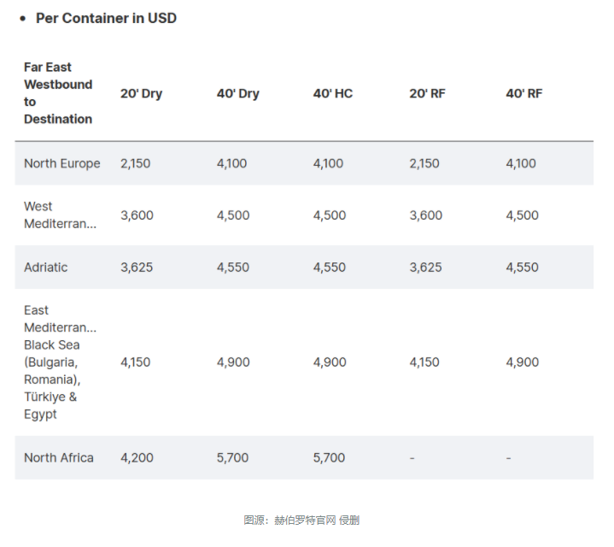Image resolution: width=614 pixels, height=547 pixels.
Task: Select the '40' HC' column header
Action: pos(333,93)
